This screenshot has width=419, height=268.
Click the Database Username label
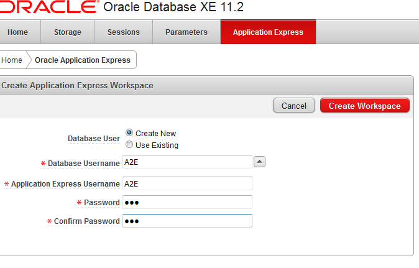[84, 164]
